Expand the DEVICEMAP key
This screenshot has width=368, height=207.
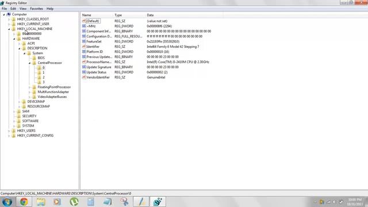coord(19,102)
